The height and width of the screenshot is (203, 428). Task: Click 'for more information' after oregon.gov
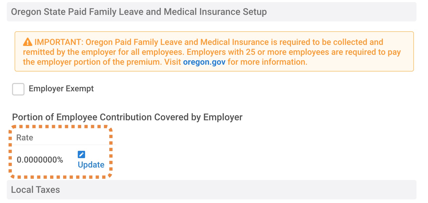(267, 62)
